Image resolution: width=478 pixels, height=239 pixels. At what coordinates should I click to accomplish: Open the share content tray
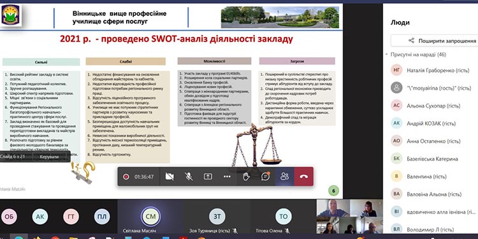[208, 177]
